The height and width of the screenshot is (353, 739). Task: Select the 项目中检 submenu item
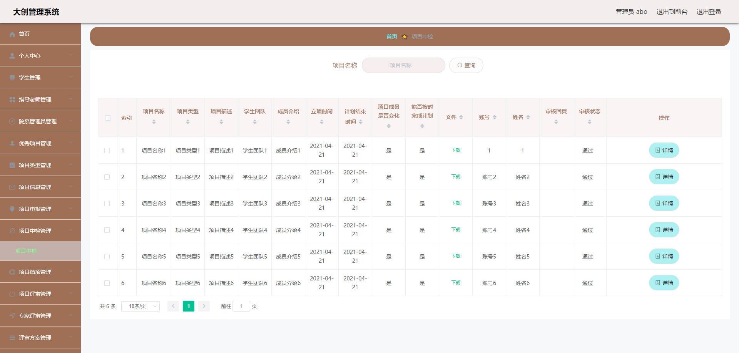click(40, 251)
